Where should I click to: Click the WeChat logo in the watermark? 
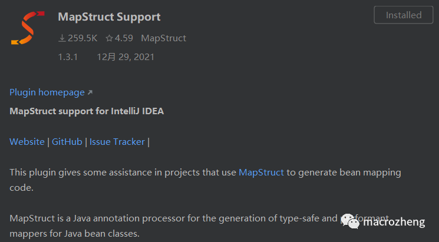(350, 222)
